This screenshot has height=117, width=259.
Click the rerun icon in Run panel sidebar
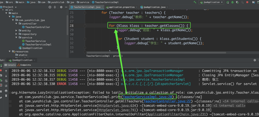(1, 65)
